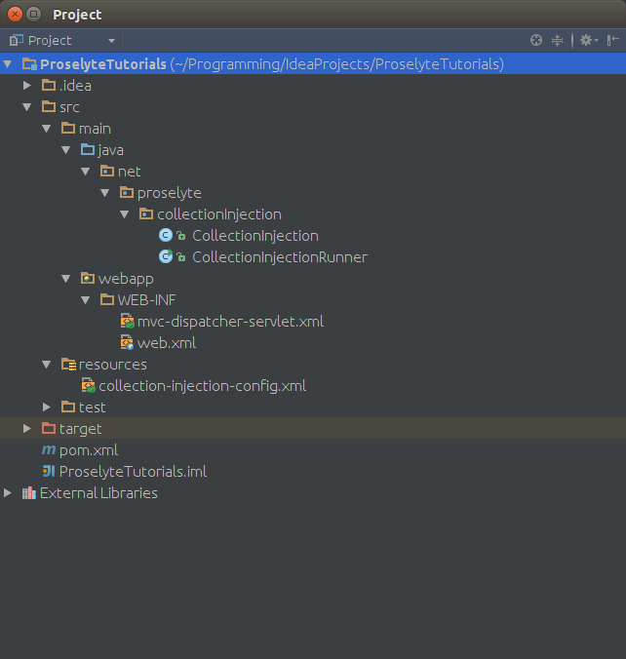Screen dimensions: 626x659
Task: Click the External Libraries icon
Action: pos(28,493)
